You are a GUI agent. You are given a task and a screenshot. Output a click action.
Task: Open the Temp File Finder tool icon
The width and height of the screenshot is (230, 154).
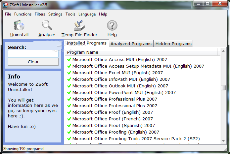(x=79, y=25)
